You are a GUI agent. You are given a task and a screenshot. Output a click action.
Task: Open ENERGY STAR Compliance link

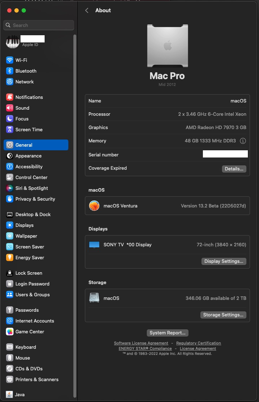[145, 348]
